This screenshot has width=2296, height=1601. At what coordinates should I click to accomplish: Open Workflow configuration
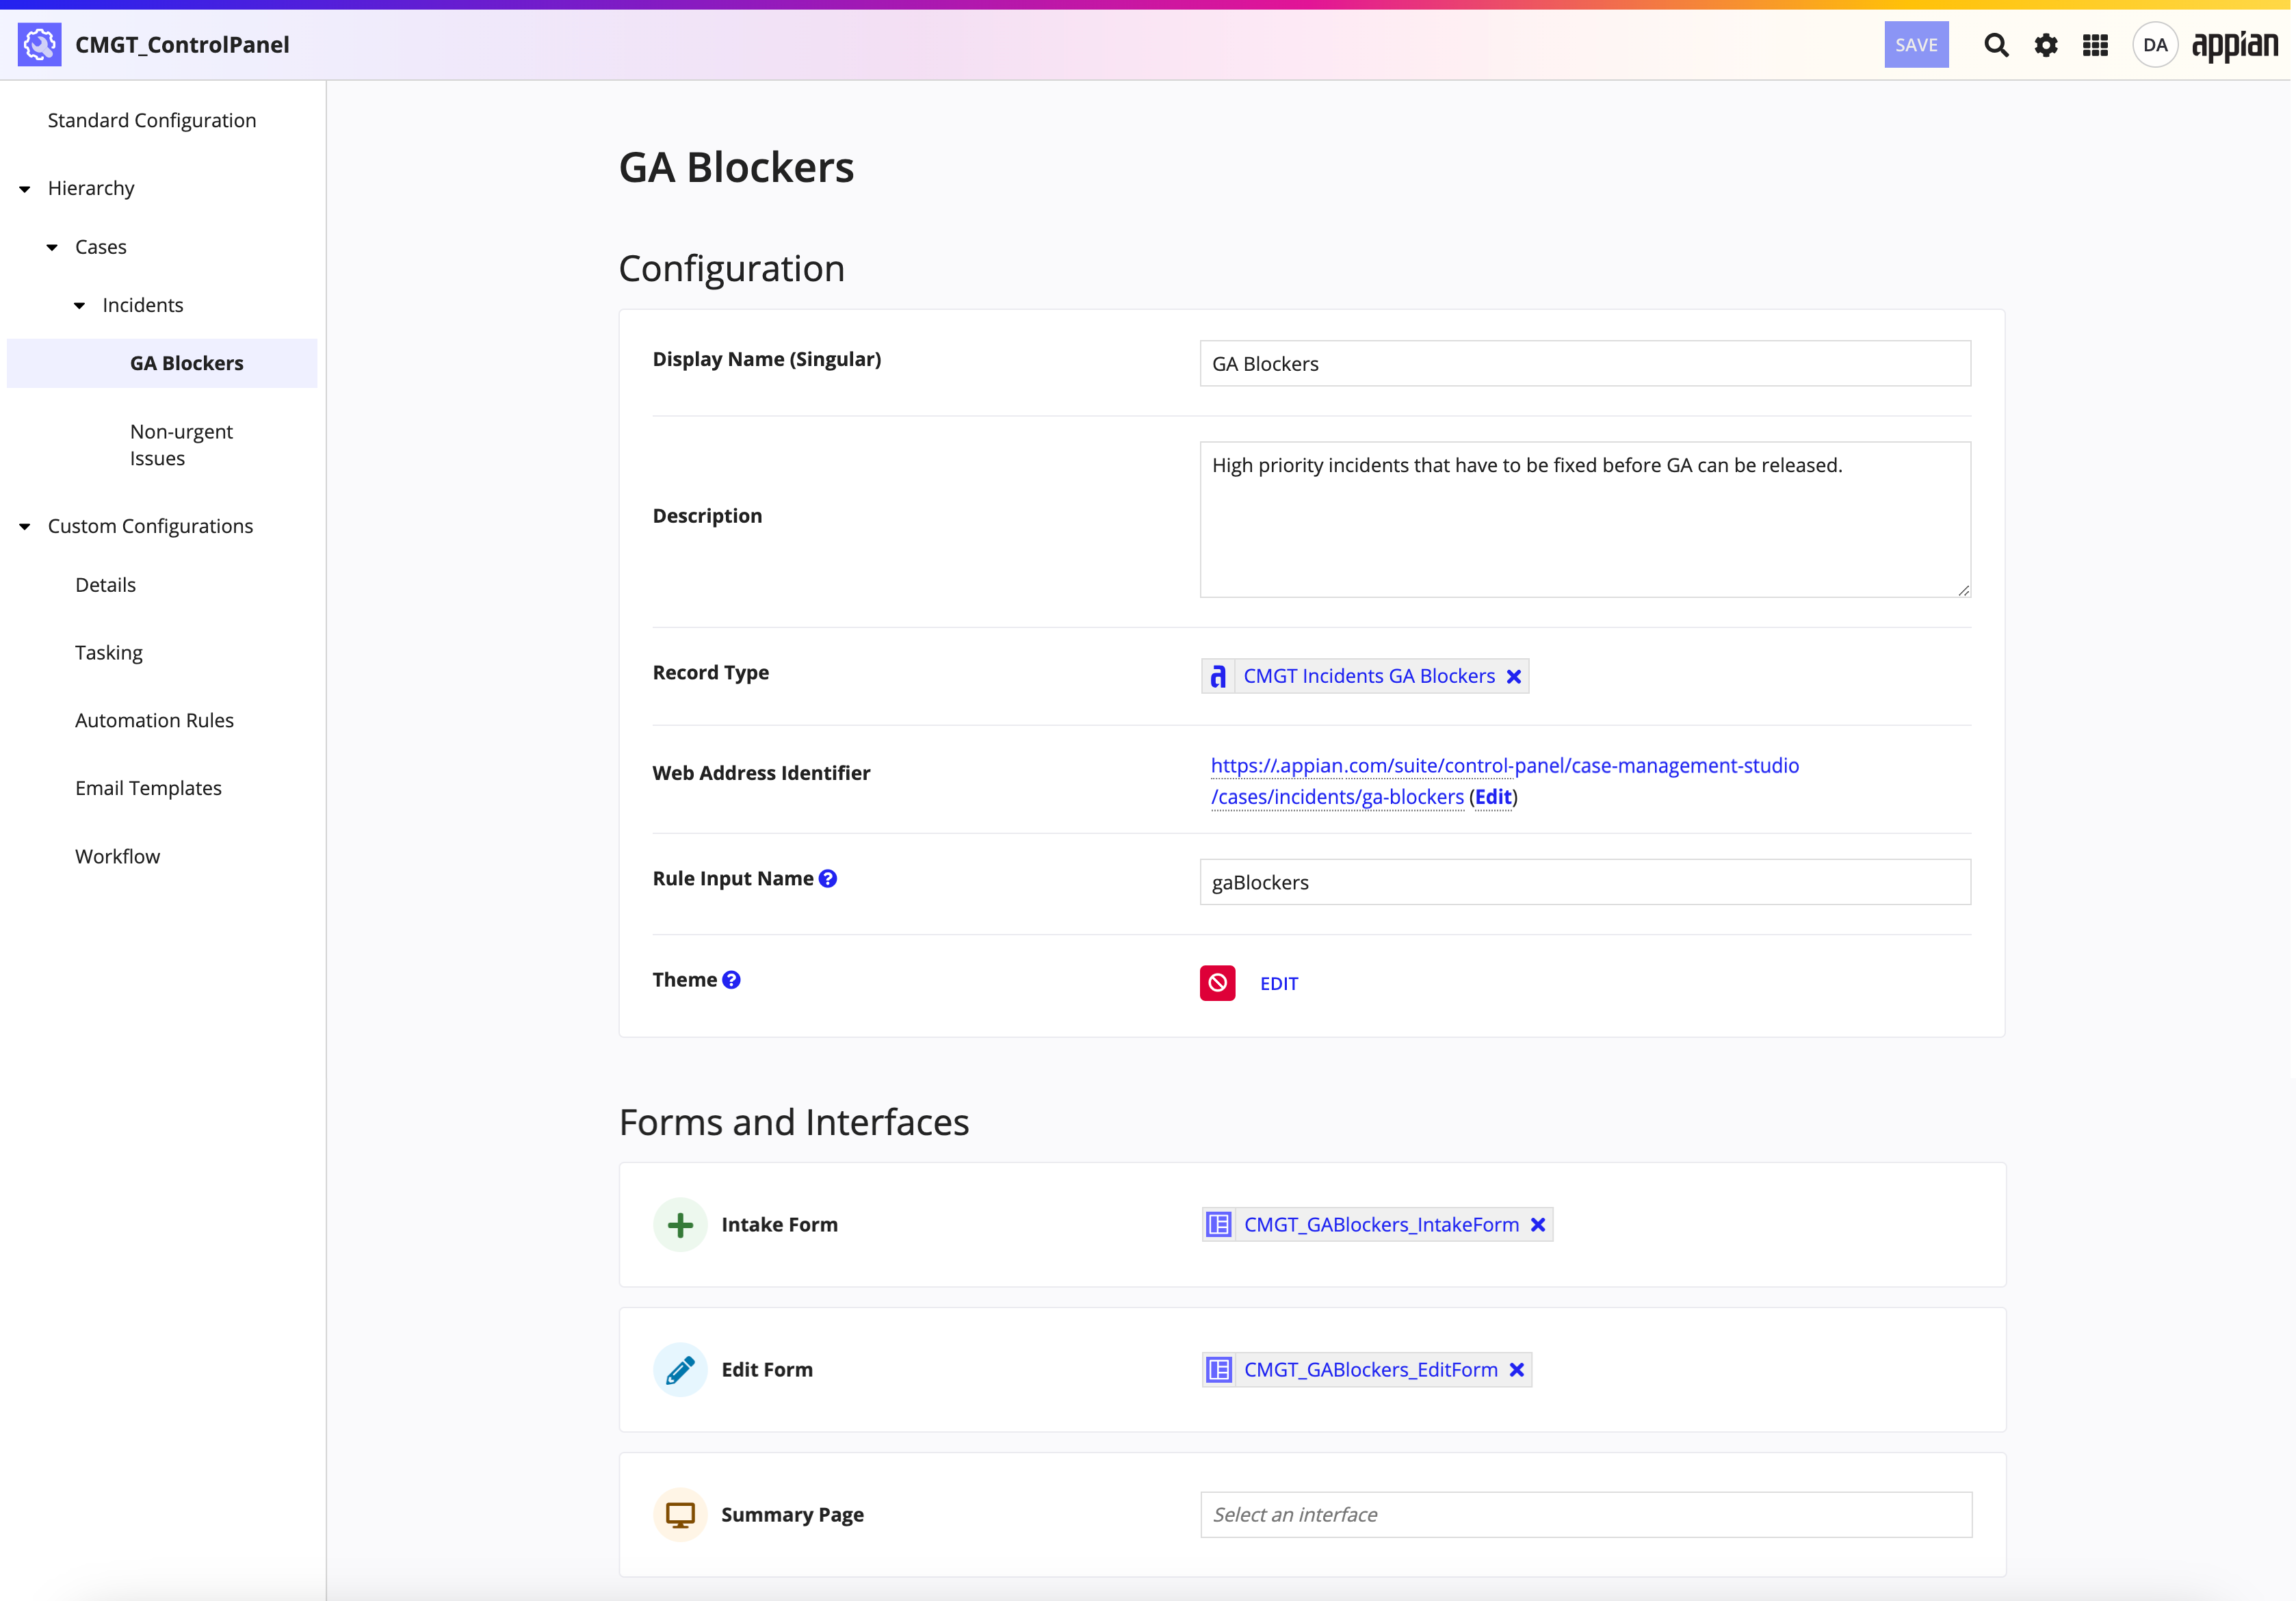point(117,856)
